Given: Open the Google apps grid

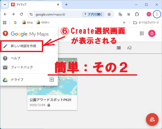Looking at the screenshot, I should click(x=142, y=33).
